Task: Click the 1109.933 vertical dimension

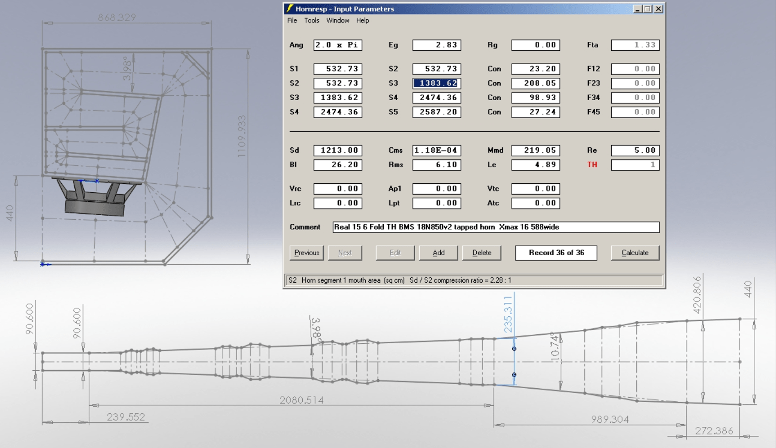Action: [243, 136]
